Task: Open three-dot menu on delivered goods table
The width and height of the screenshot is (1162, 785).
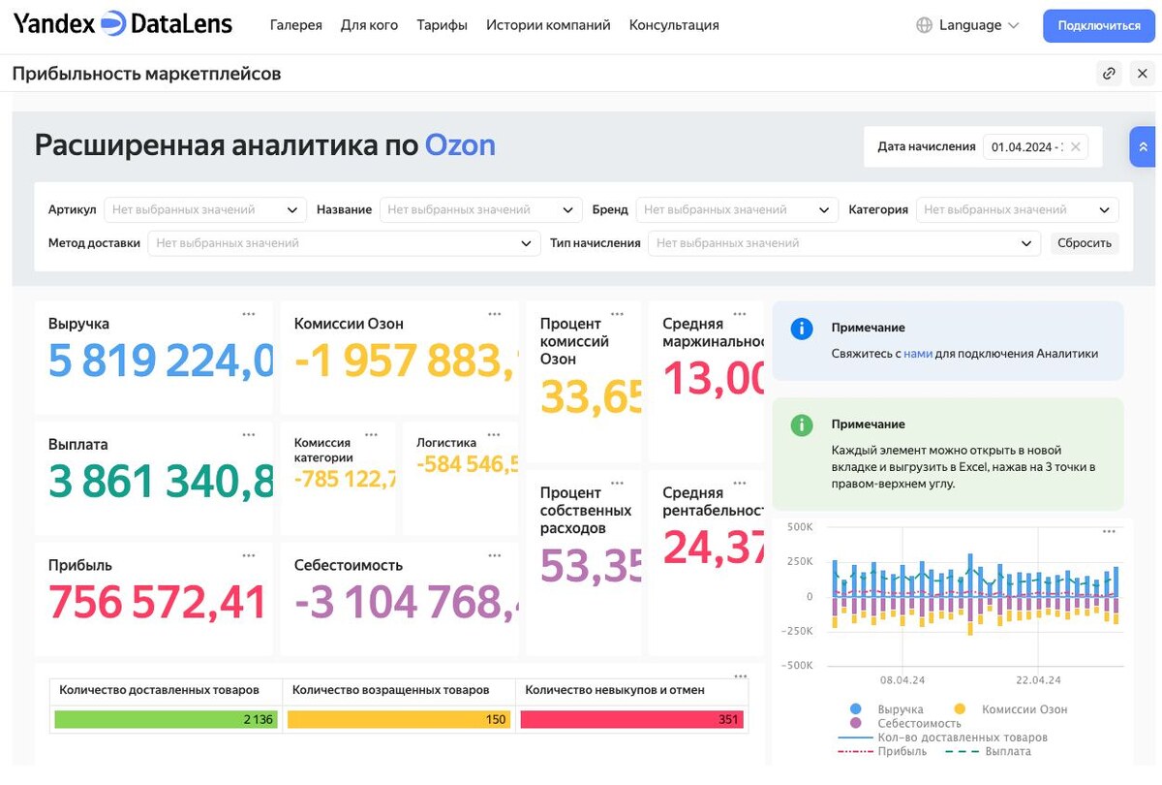Action: click(741, 676)
